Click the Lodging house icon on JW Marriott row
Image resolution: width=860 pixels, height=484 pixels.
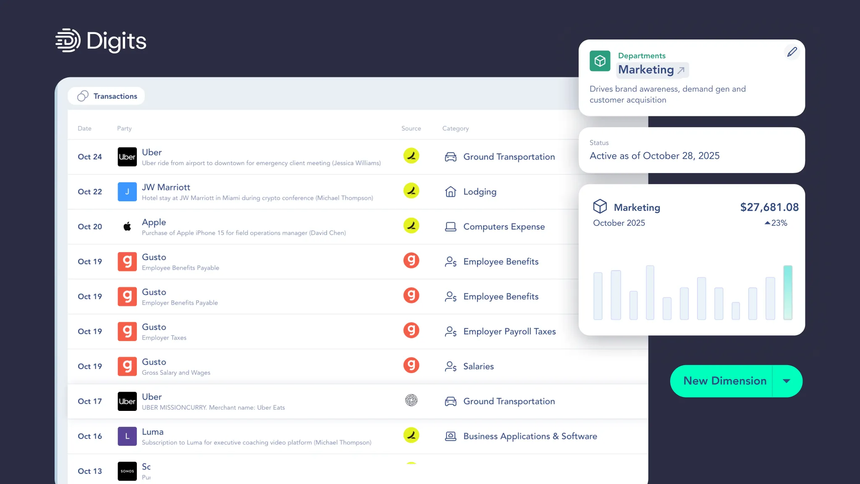[x=451, y=192]
